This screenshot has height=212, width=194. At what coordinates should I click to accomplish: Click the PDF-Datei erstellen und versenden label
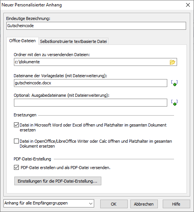66,168
